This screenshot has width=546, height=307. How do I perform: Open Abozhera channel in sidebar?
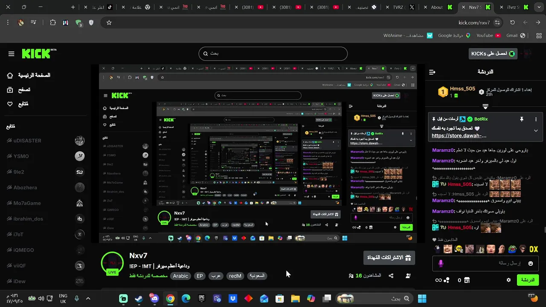click(45, 188)
